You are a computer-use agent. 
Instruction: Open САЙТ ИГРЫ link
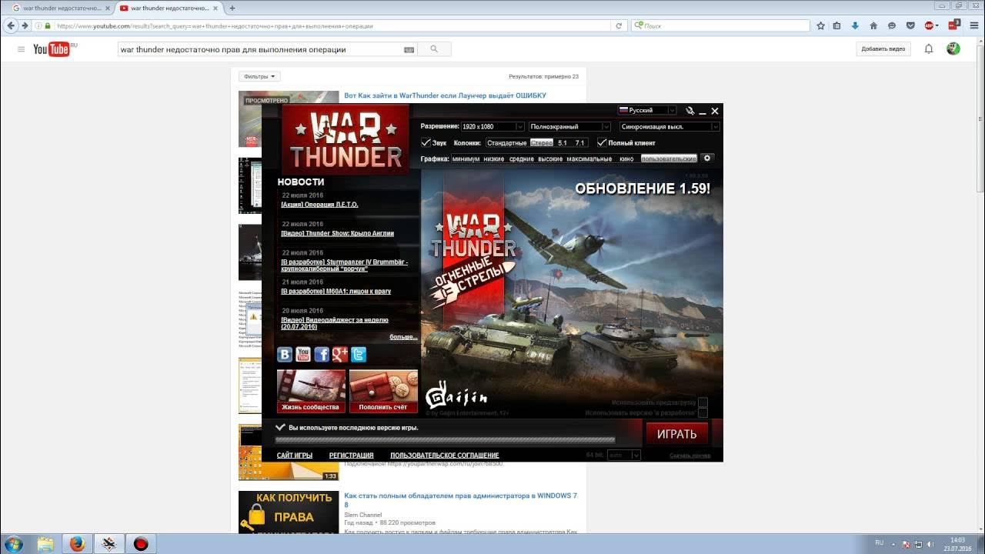(x=295, y=456)
